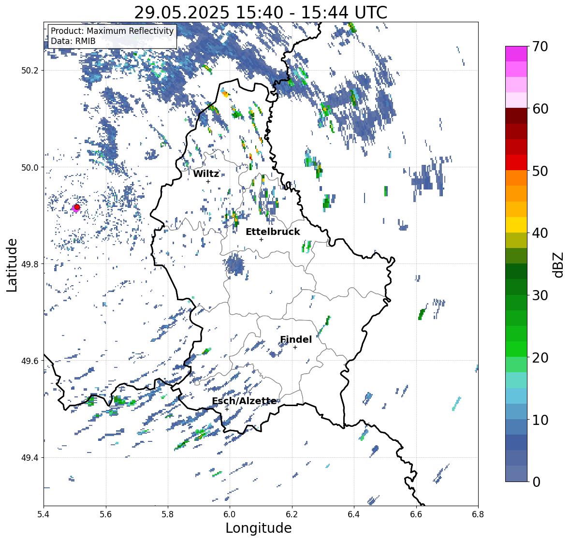Image resolution: width=570 pixels, height=540 pixels.
Task: Click the plus marker under Ettelbruck
Action: coord(261,239)
